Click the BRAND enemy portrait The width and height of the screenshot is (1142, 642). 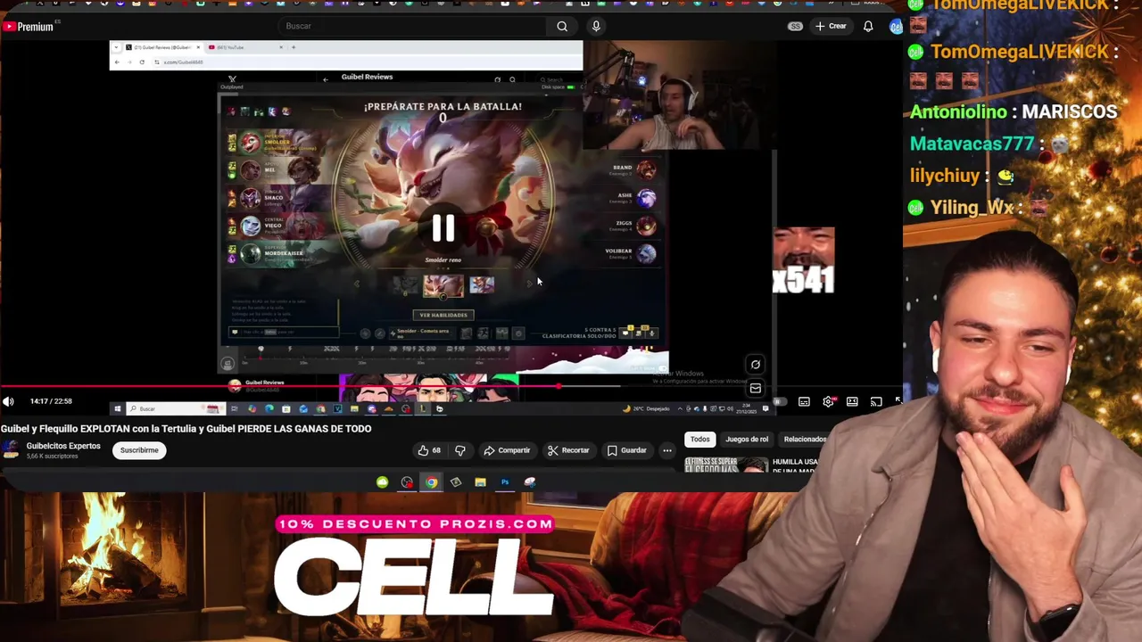[x=646, y=169]
